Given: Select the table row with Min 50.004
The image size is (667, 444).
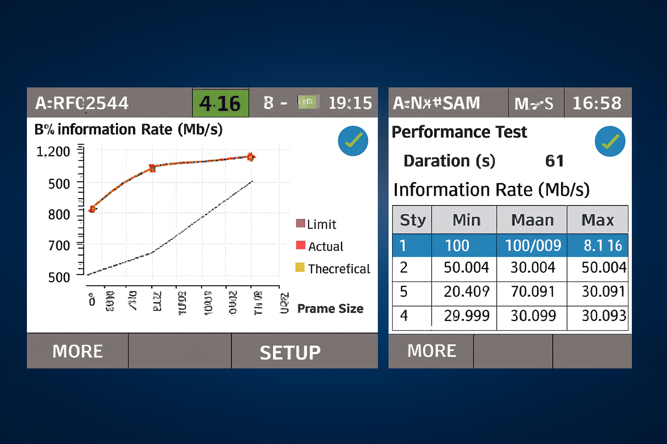Looking at the screenshot, I should pyautogui.click(x=510, y=268).
